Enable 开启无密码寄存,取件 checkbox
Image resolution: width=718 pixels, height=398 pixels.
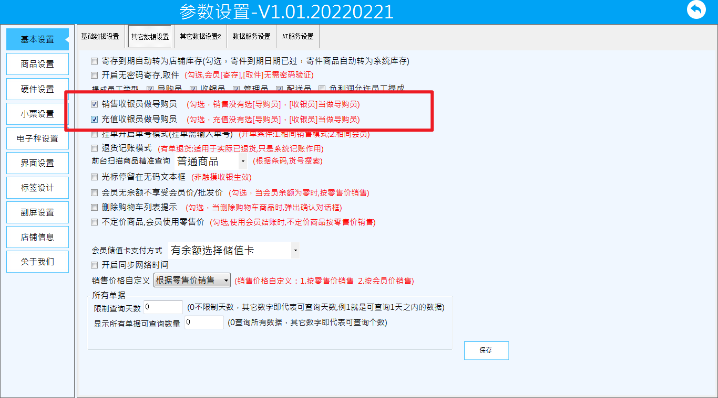point(95,75)
